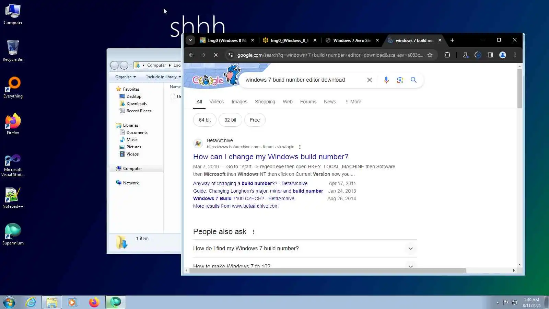Switch to the 'Img0 (Windows 8 M' tab

point(227,40)
